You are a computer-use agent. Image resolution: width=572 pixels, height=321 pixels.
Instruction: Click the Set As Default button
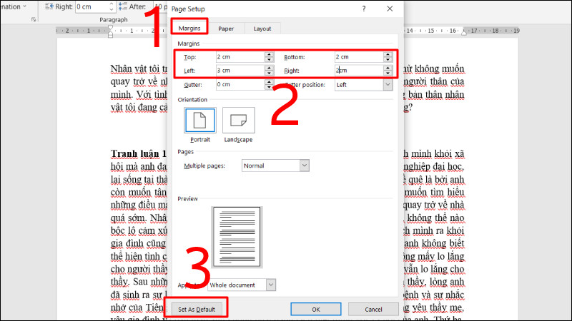(x=196, y=310)
